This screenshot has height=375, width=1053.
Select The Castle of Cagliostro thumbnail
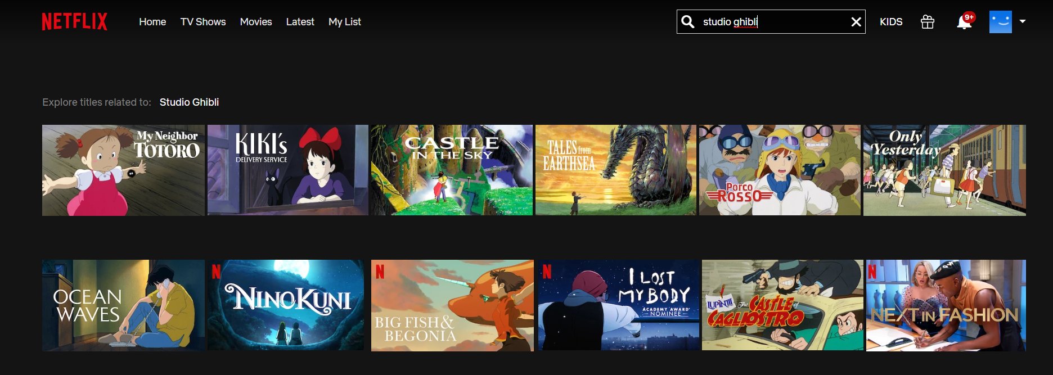pos(782,305)
